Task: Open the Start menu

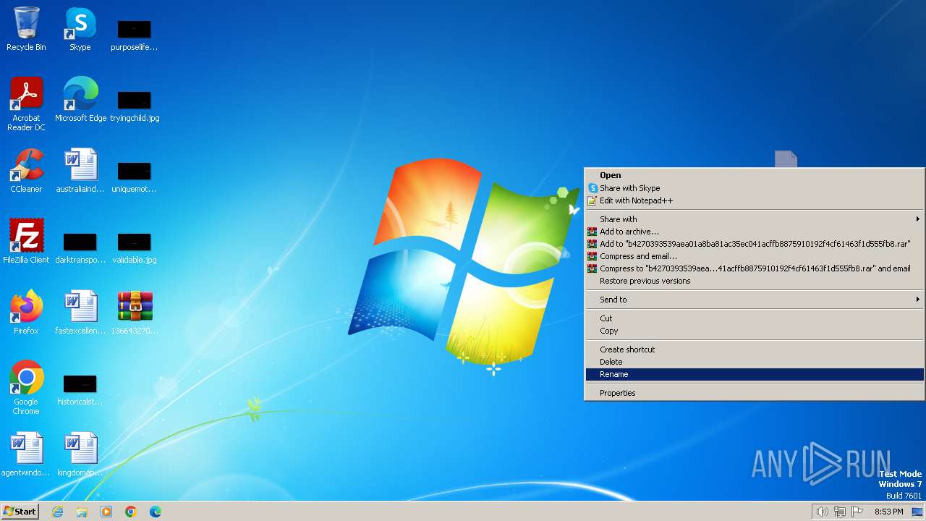Action: click(x=20, y=512)
